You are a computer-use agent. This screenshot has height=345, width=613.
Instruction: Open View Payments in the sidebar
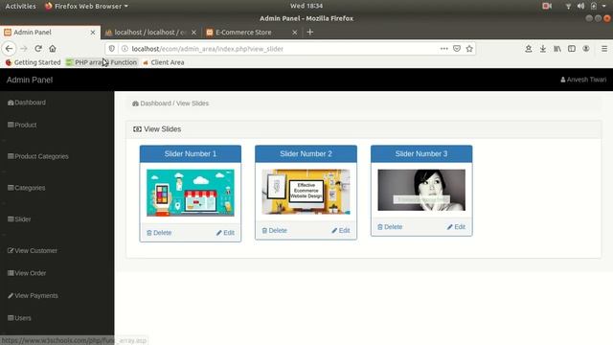coord(33,296)
